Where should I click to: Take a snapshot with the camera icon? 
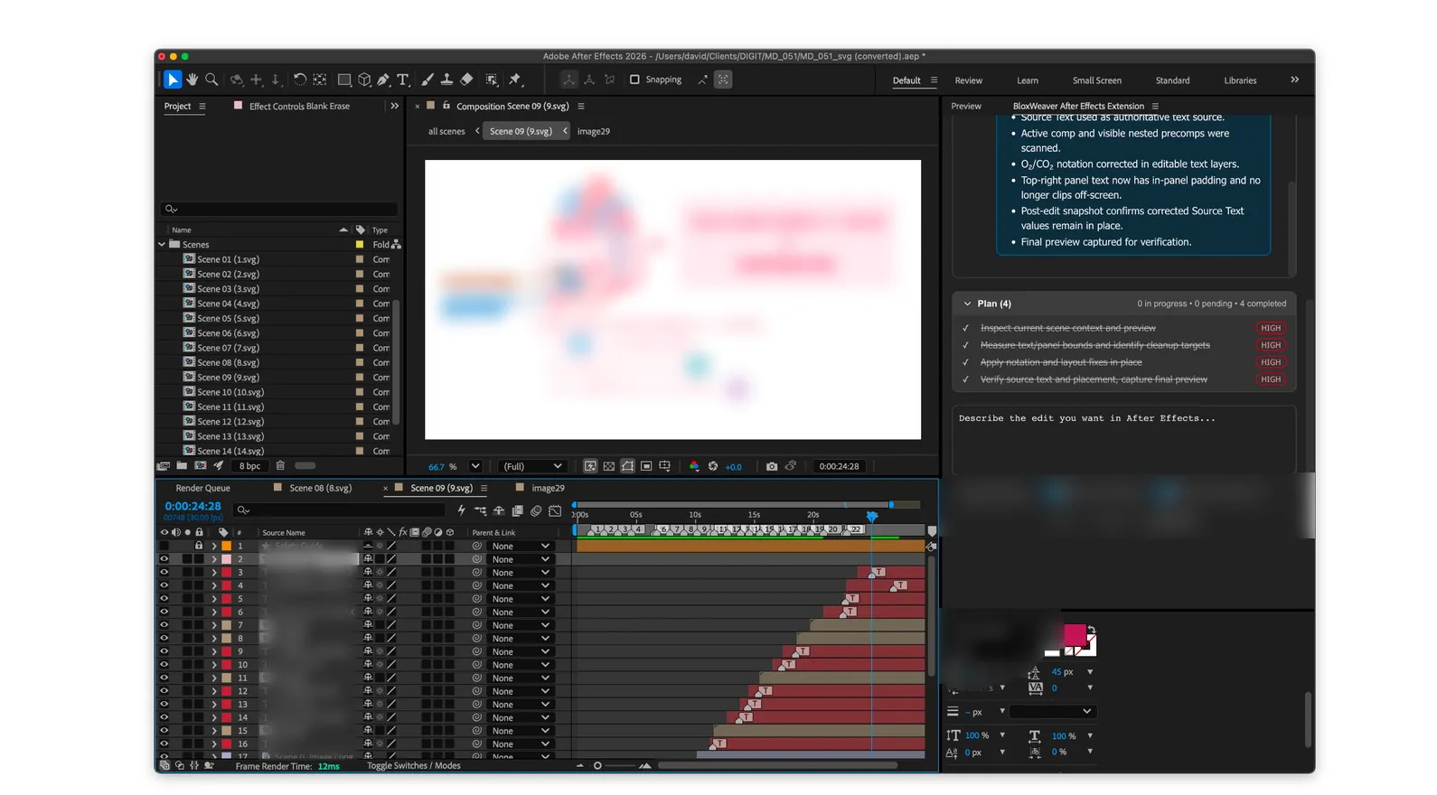pyautogui.click(x=772, y=466)
